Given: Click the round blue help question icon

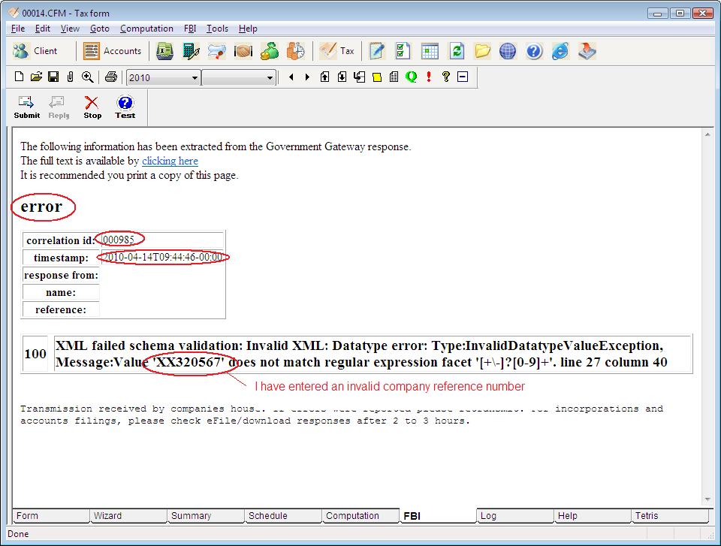Looking at the screenshot, I should point(534,51).
